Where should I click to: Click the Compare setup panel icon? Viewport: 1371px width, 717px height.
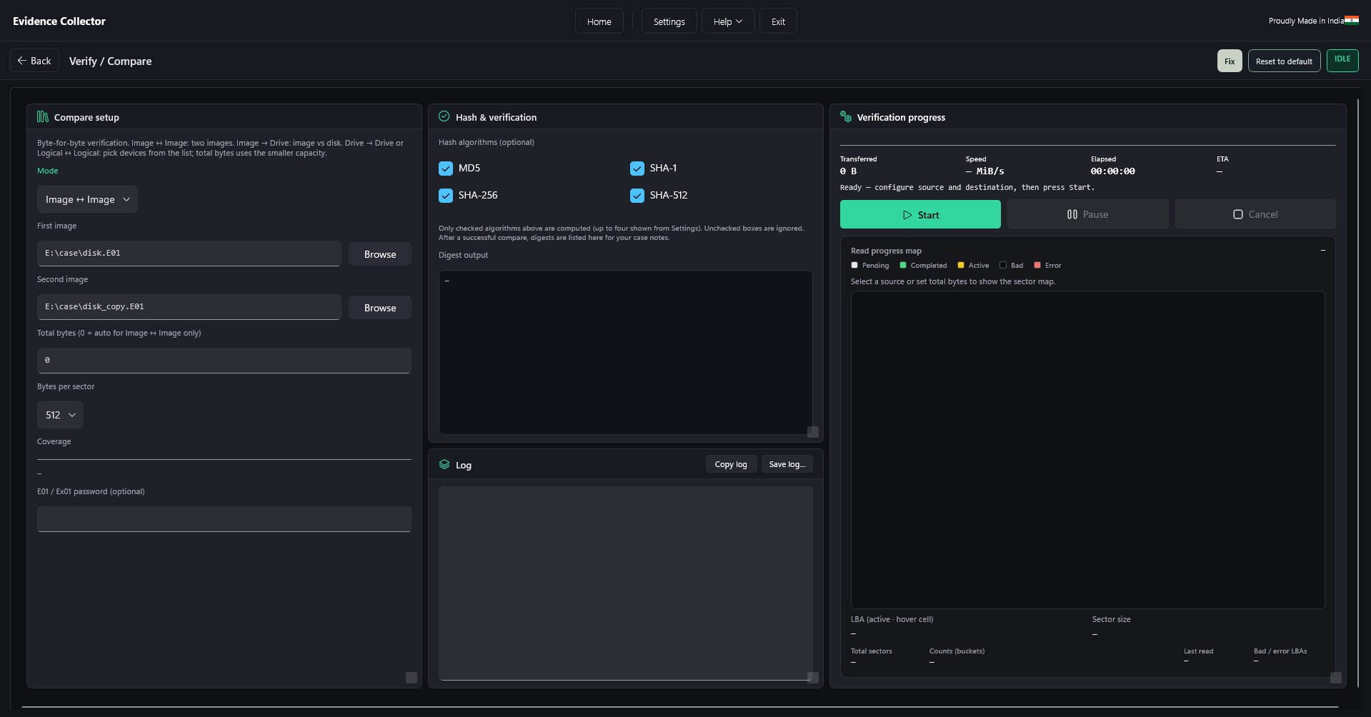tap(43, 117)
